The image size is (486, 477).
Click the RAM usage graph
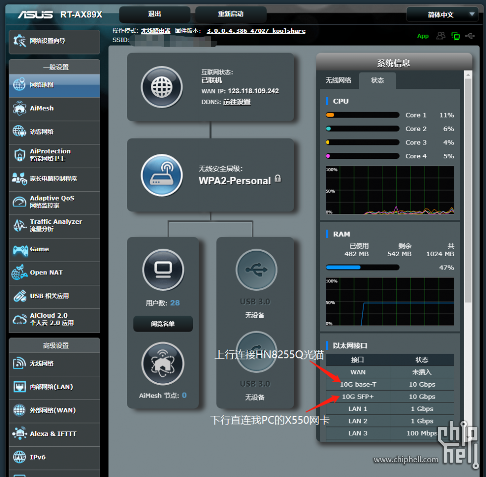pos(390,301)
